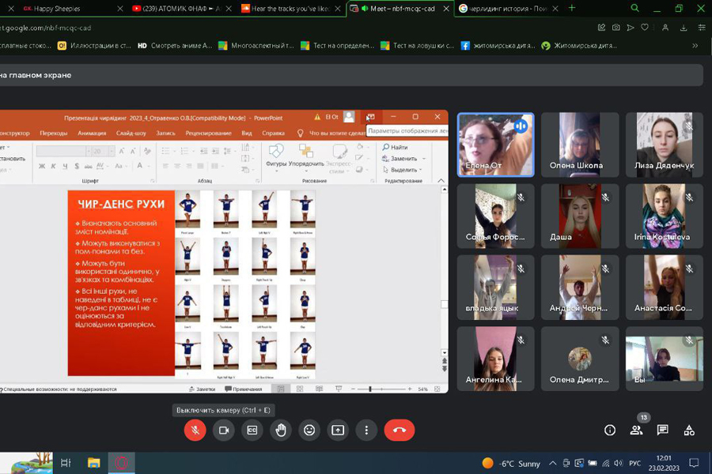Open the activities shapes icon
Screen dimensions: 712x474
[689, 430]
